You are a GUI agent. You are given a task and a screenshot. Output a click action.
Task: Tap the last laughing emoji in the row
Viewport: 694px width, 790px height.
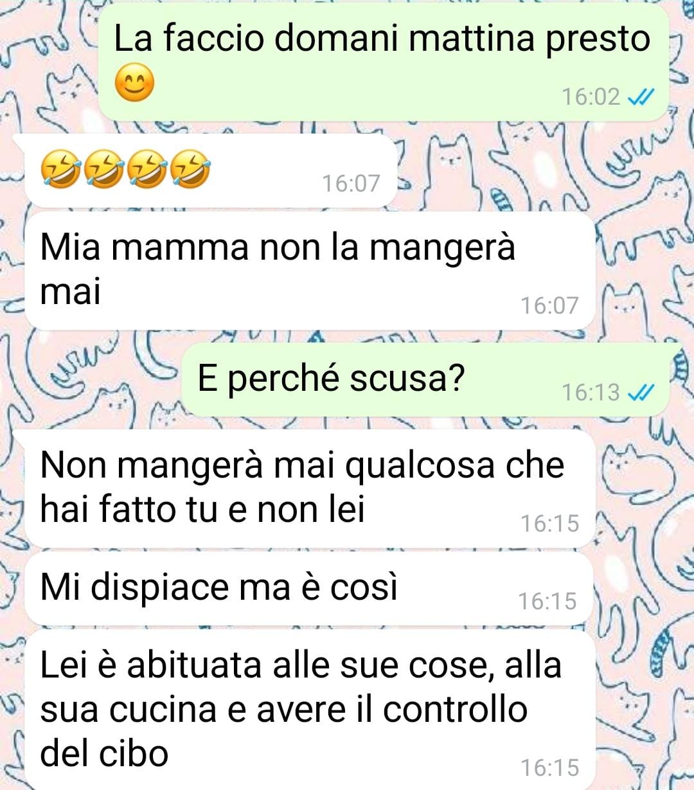pyautogui.click(x=191, y=169)
